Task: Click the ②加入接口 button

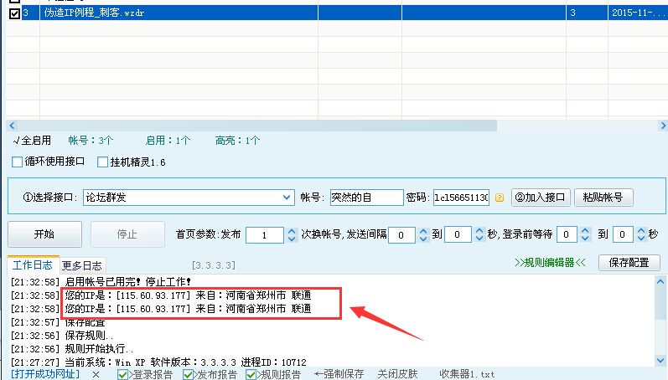Action: pyautogui.click(x=541, y=198)
